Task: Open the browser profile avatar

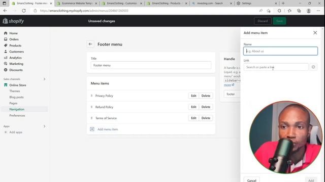Action: (309, 11)
